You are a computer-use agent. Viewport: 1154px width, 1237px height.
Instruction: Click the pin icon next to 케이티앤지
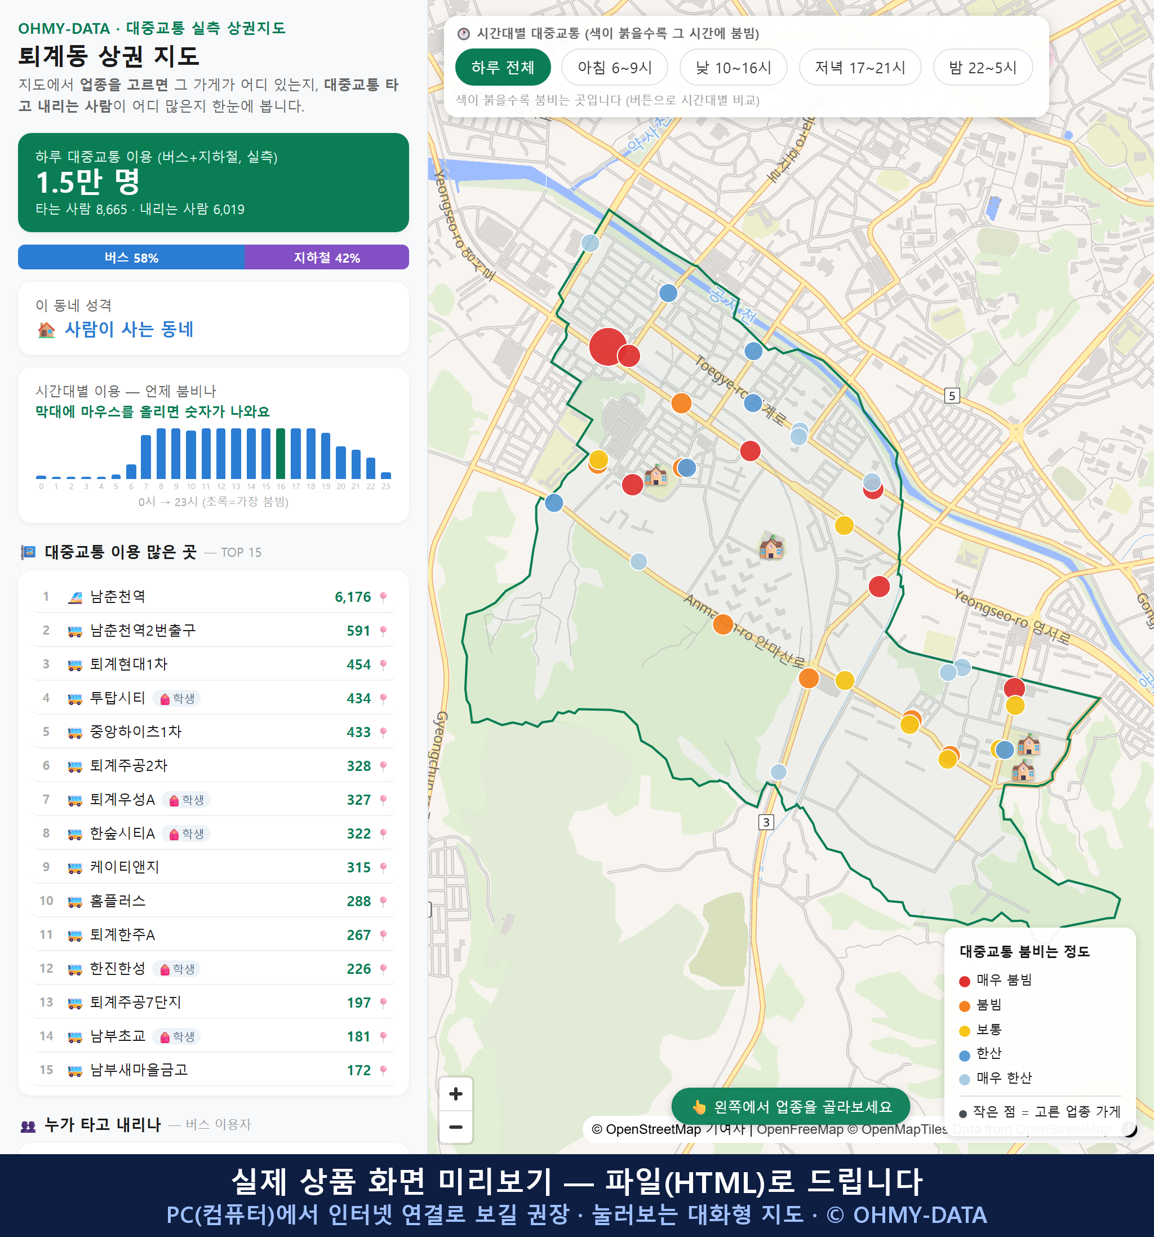tap(383, 867)
